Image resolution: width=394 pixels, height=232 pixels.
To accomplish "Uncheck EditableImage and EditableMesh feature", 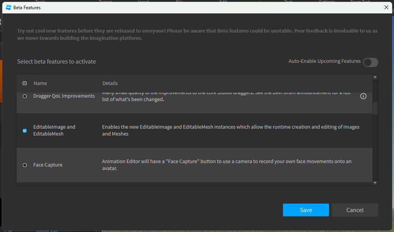I will click(25, 131).
